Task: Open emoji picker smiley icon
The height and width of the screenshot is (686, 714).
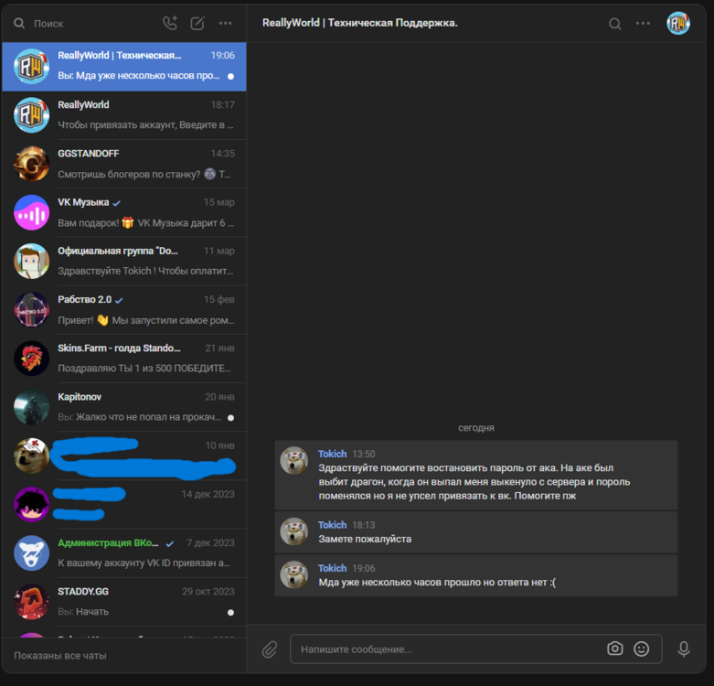Action: (641, 648)
